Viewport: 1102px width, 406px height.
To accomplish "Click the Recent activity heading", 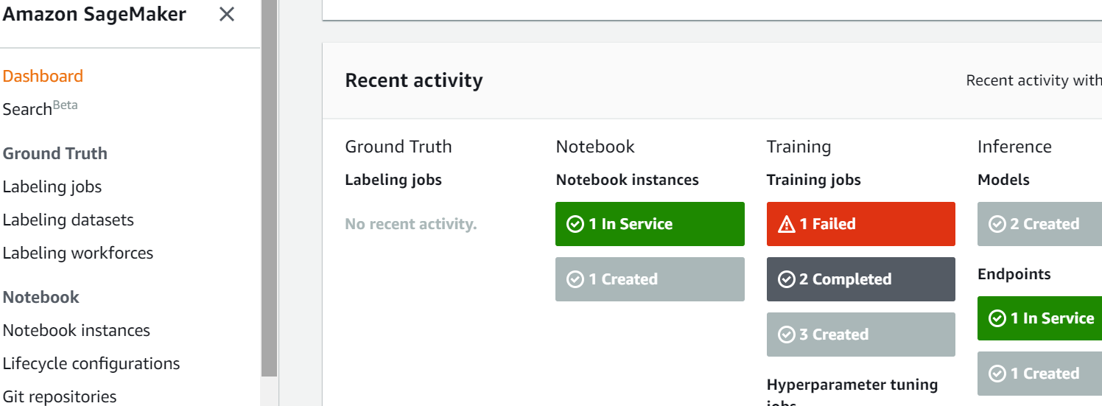I will (x=414, y=80).
